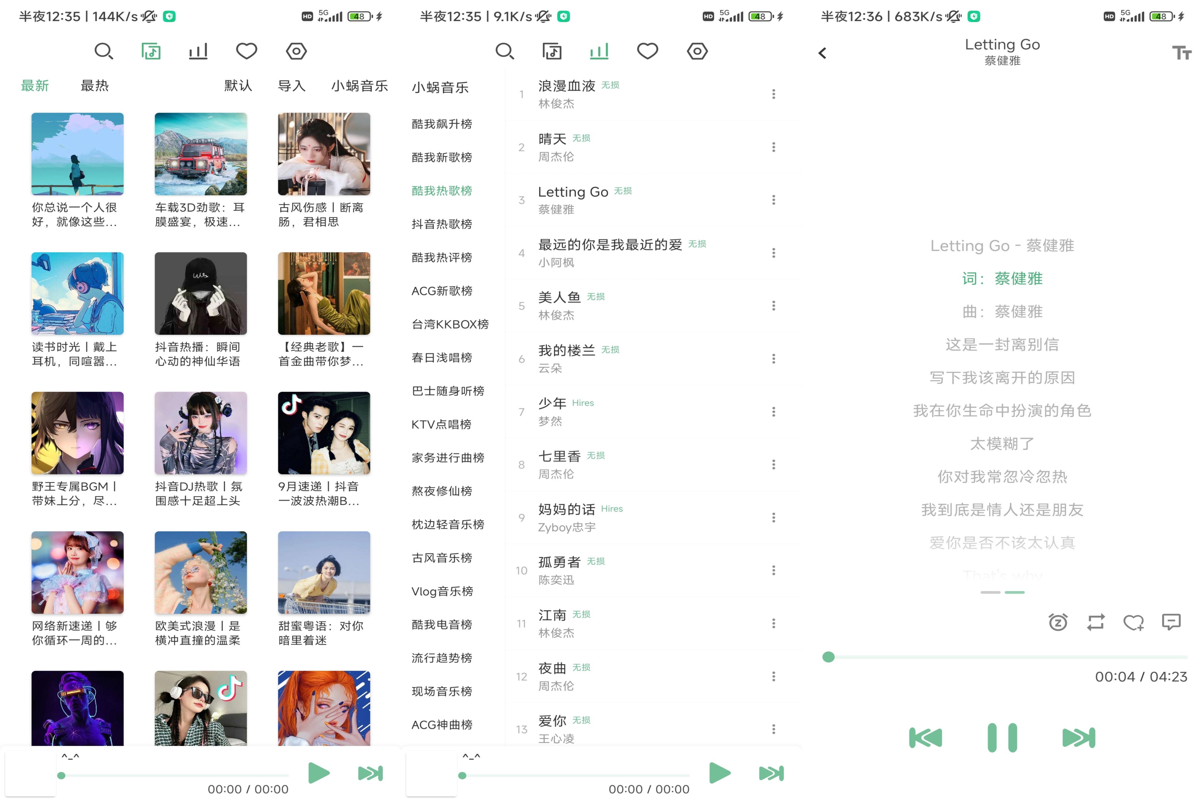Select the 抖音热歌榜 chart
Image resolution: width=1203 pixels, height=801 pixels.
[x=441, y=224]
